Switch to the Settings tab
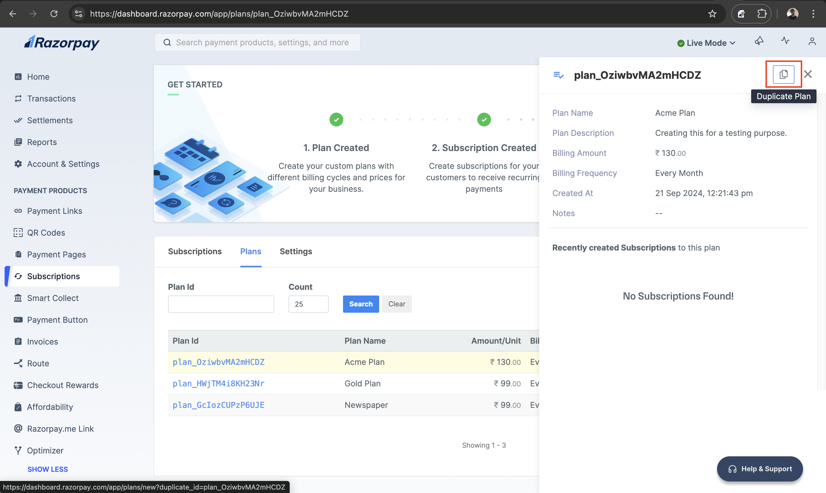826x493 pixels. (x=296, y=251)
